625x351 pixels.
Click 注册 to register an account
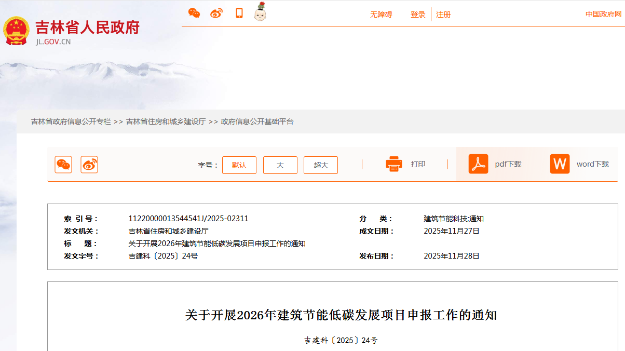coord(443,15)
